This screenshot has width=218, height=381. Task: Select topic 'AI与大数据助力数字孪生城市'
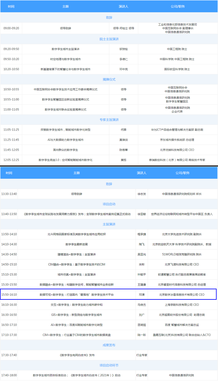click(65, 140)
